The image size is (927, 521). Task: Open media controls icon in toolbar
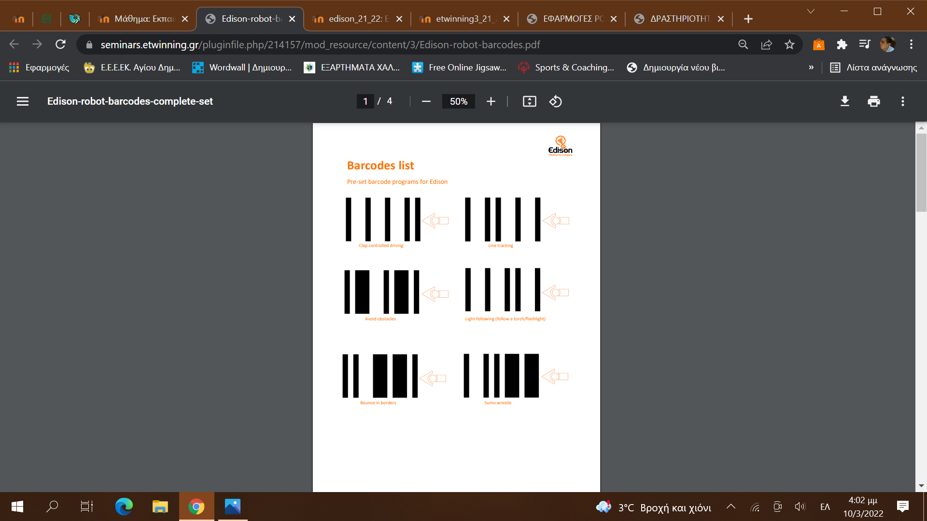tap(865, 44)
